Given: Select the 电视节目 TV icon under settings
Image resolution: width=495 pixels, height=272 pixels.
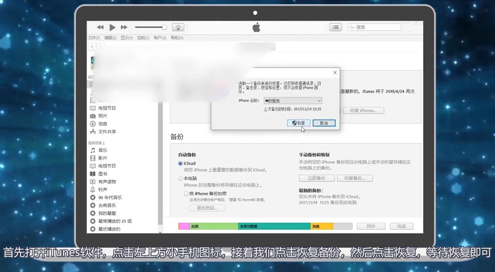Looking at the screenshot, I should 93,108.
